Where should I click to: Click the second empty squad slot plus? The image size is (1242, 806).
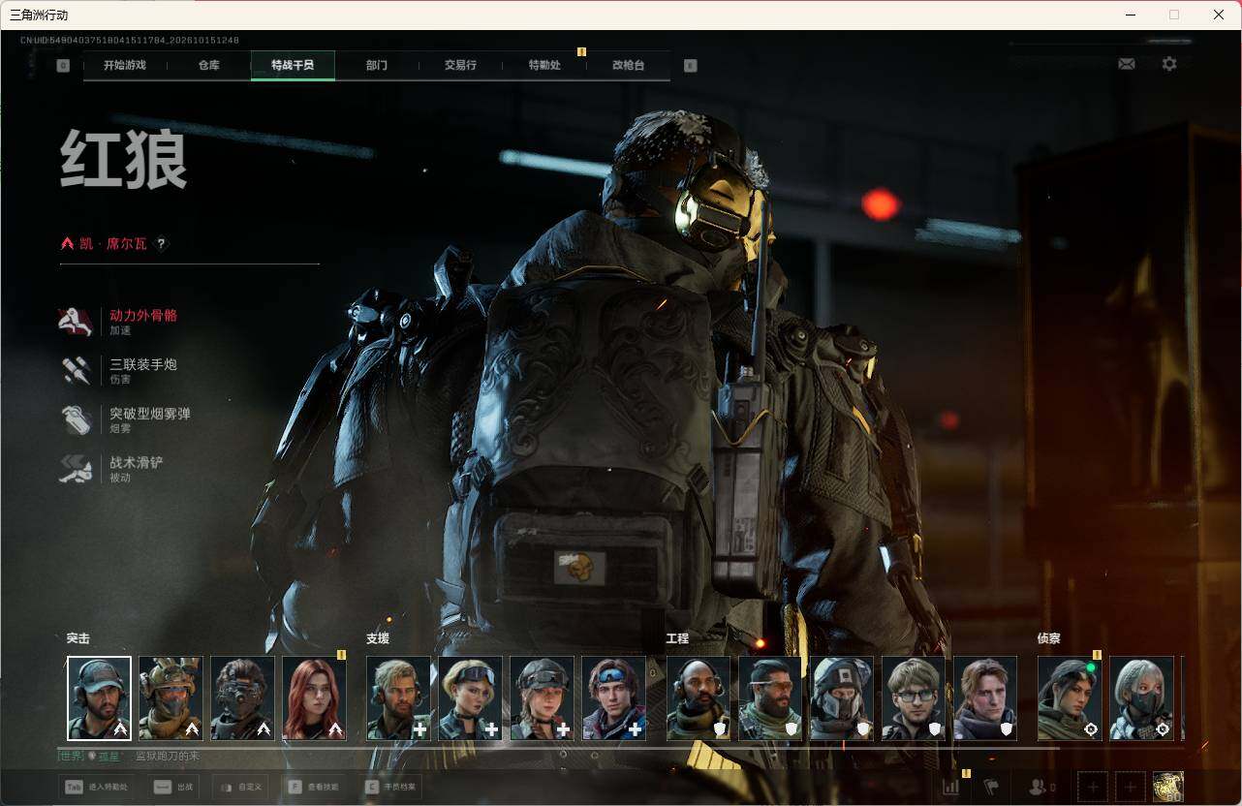(x=1130, y=787)
